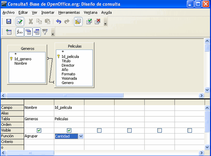Open the Ventana menu
211x156 pixels.
pyautogui.click(x=90, y=13)
